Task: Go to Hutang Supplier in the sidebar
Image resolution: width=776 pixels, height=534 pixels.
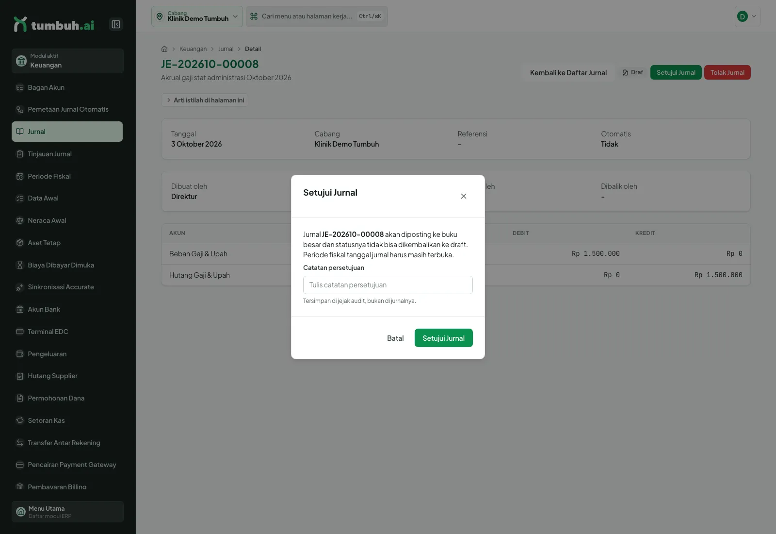Action: pyautogui.click(x=67, y=376)
